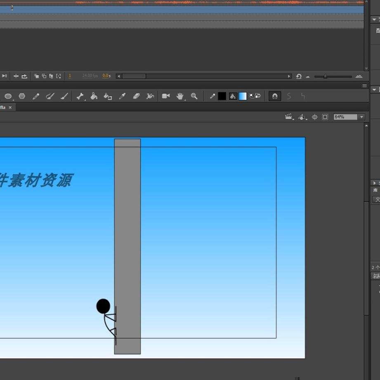Click the 24.00 fps frame rate value

pos(90,76)
